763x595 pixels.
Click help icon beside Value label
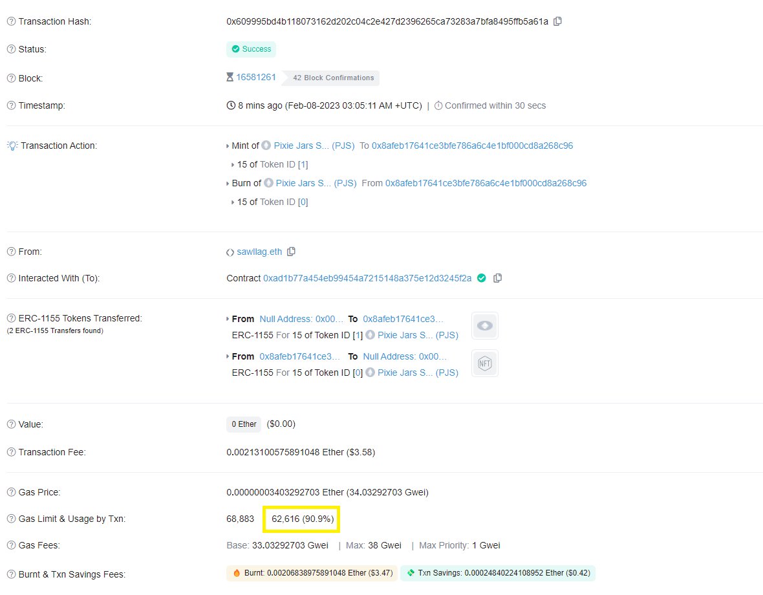point(11,424)
